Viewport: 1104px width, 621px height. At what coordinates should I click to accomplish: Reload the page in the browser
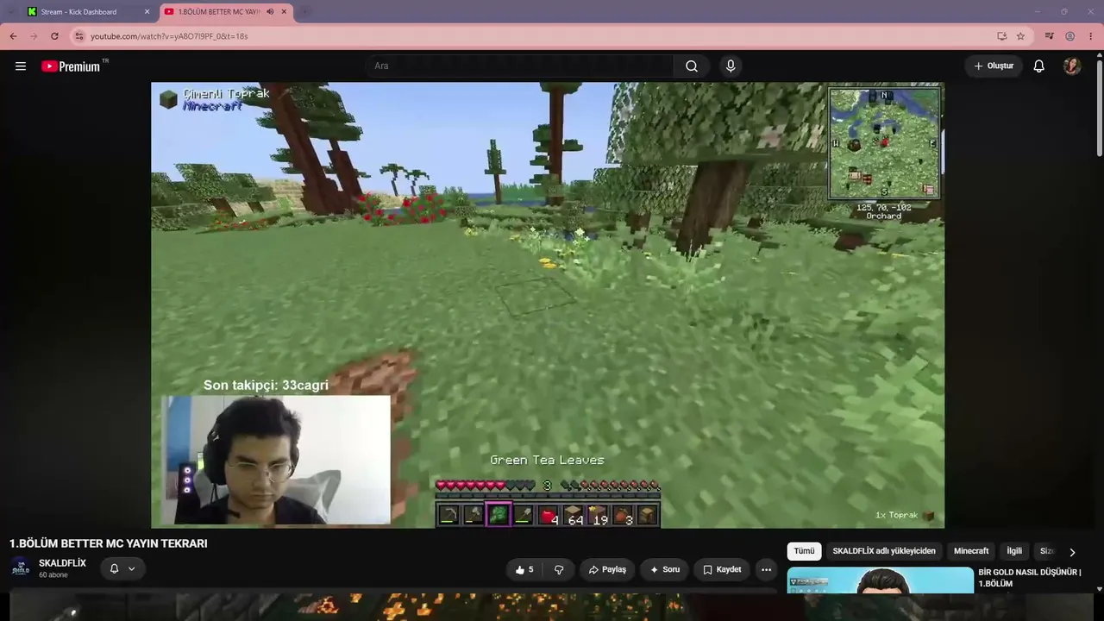(x=54, y=36)
